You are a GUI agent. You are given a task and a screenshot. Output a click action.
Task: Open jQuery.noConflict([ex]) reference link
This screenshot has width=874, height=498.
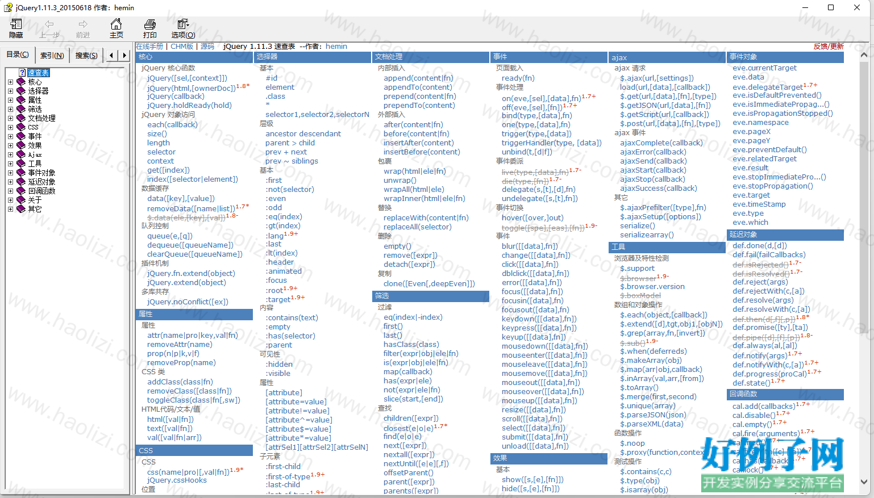(x=188, y=302)
